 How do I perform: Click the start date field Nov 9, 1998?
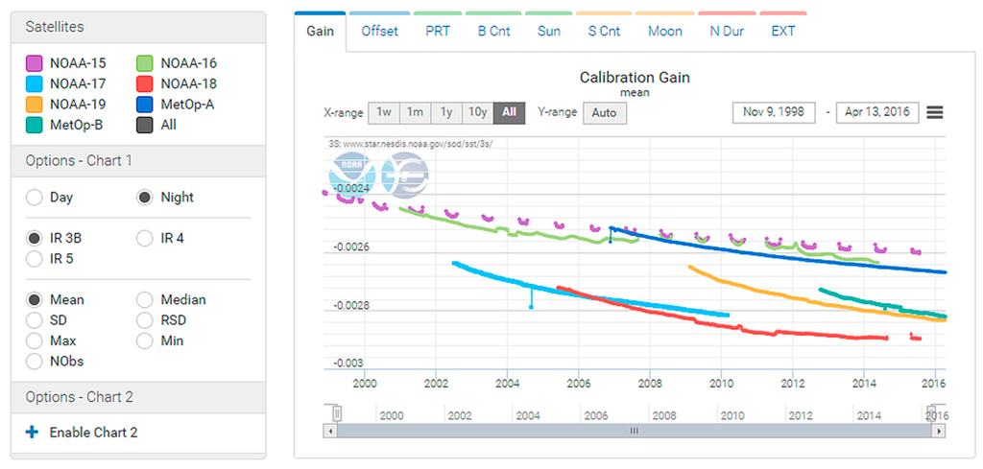point(774,112)
